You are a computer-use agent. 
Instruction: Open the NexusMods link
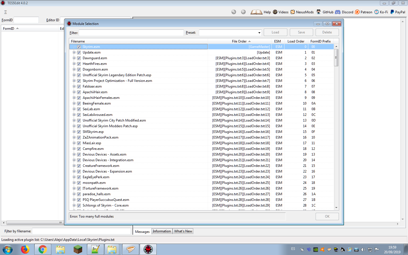pyautogui.click(x=302, y=12)
